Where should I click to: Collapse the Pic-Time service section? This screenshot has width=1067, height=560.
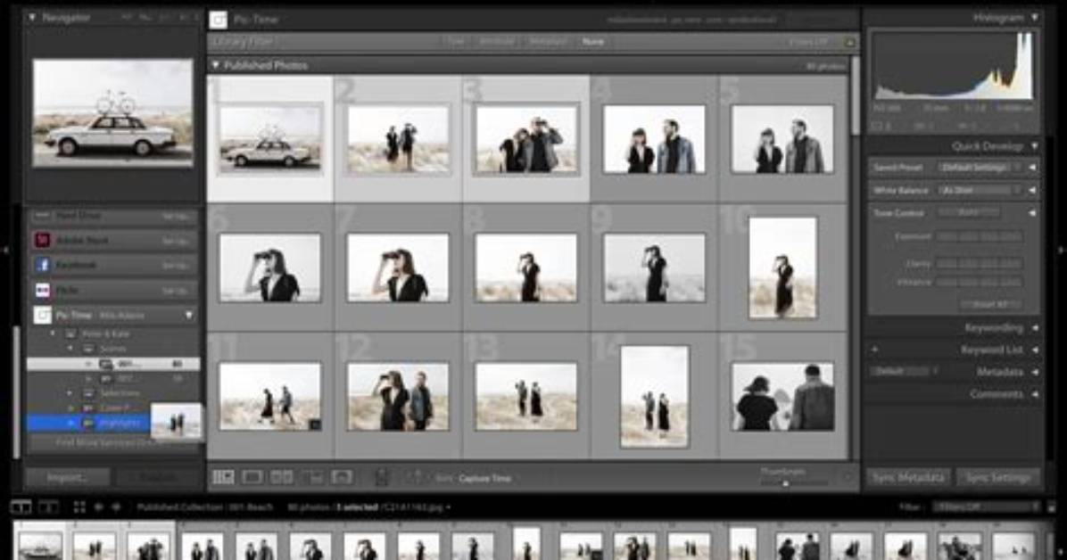(189, 316)
